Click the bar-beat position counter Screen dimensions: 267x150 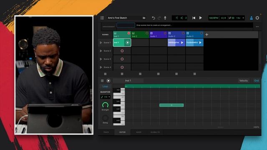tap(179, 18)
